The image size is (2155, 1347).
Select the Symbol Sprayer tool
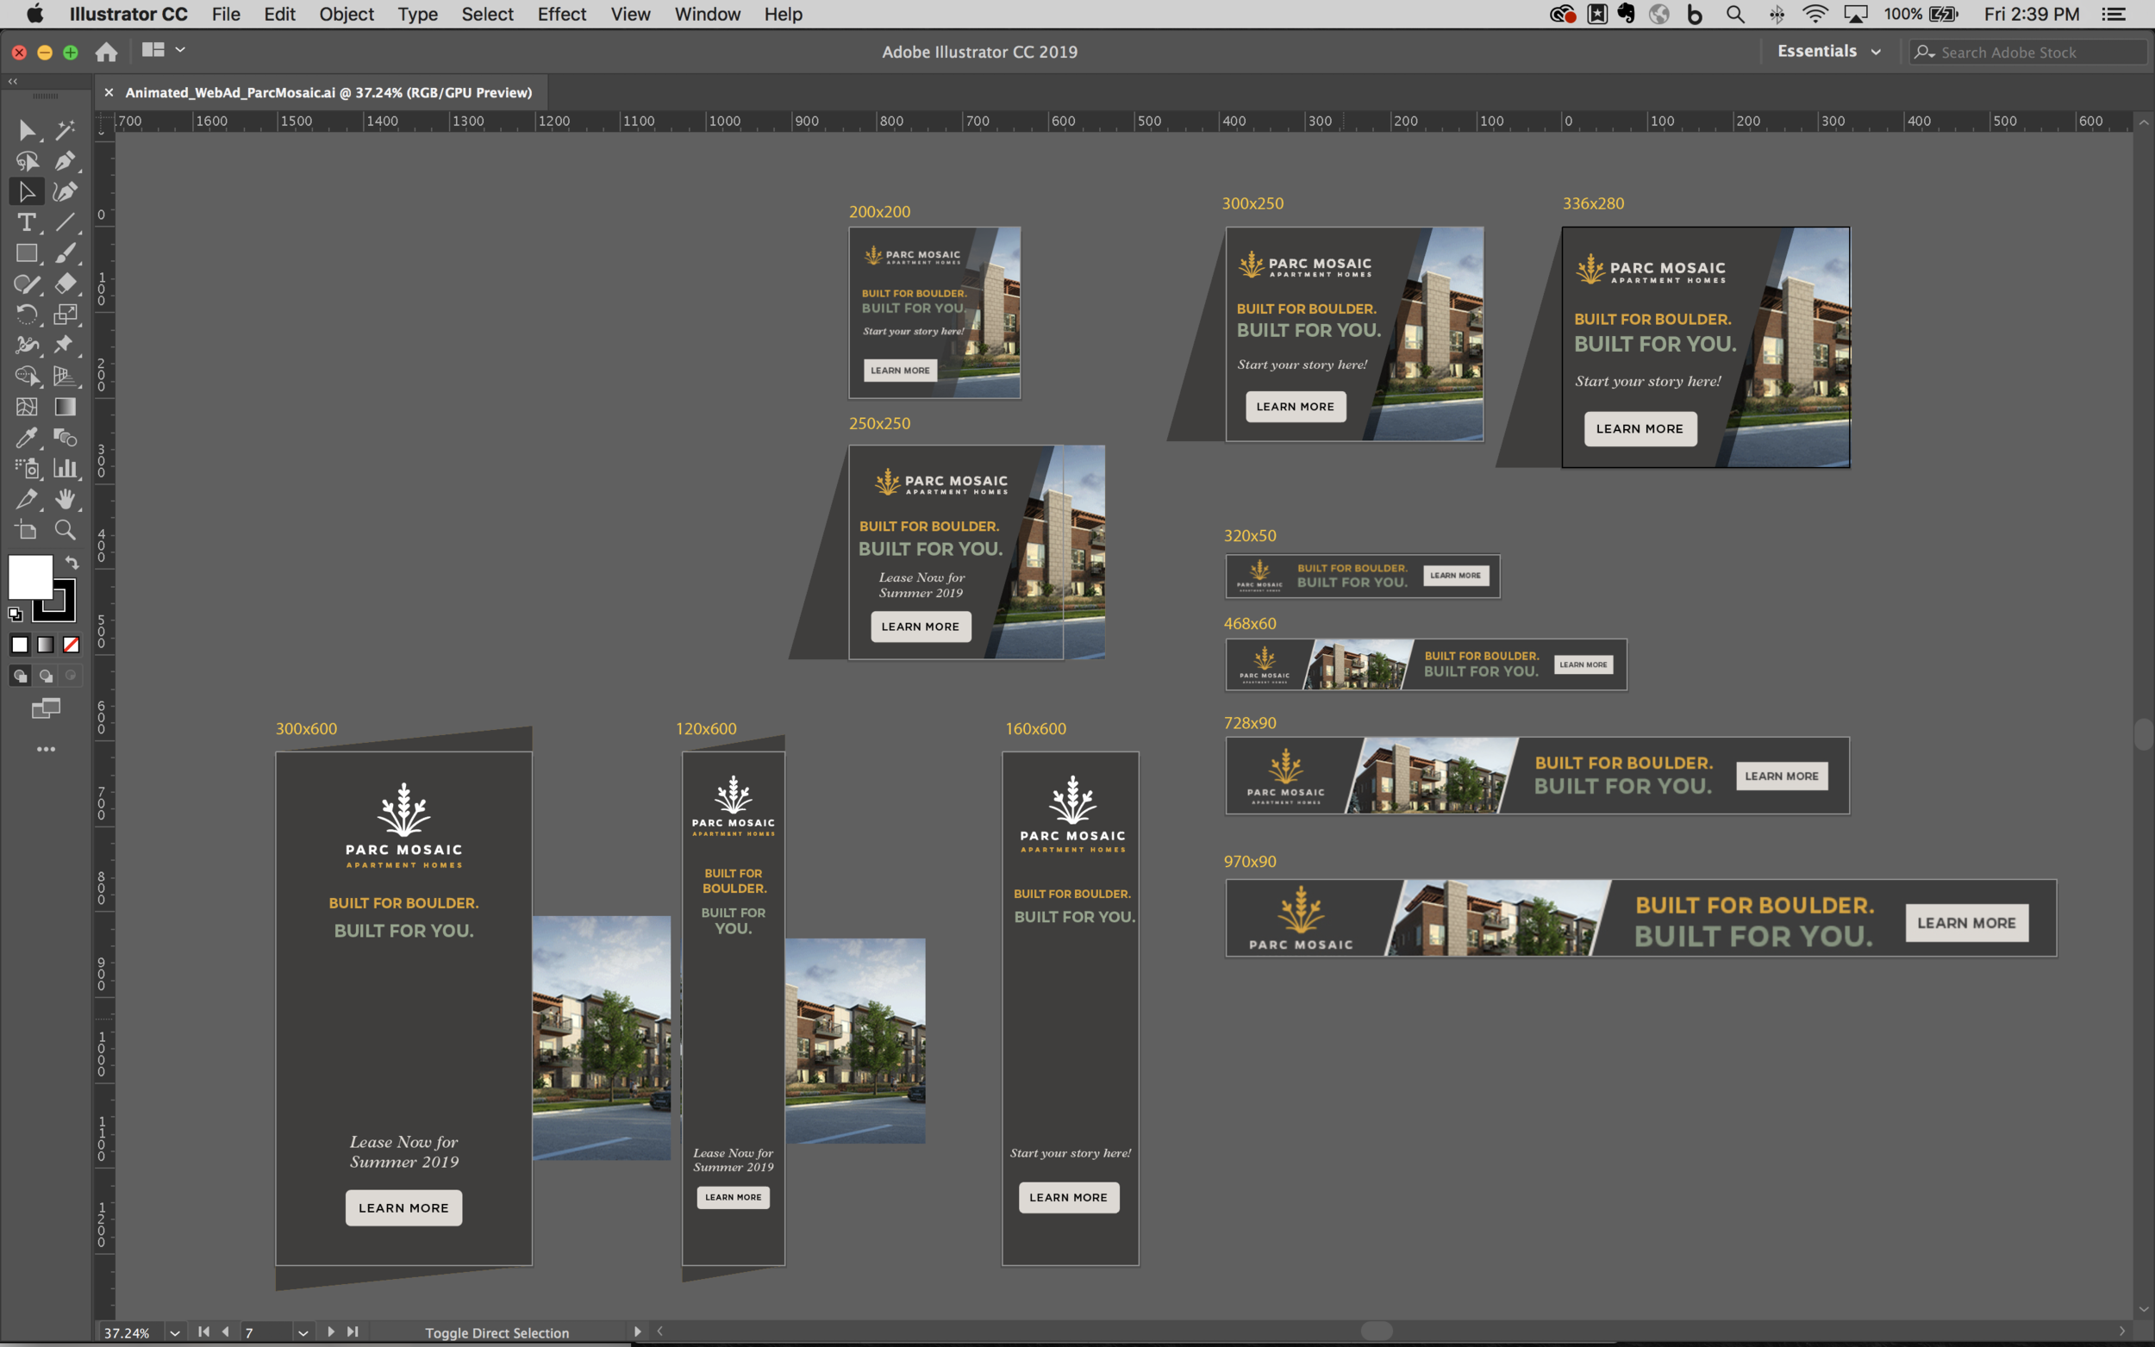click(x=27, y=468)
